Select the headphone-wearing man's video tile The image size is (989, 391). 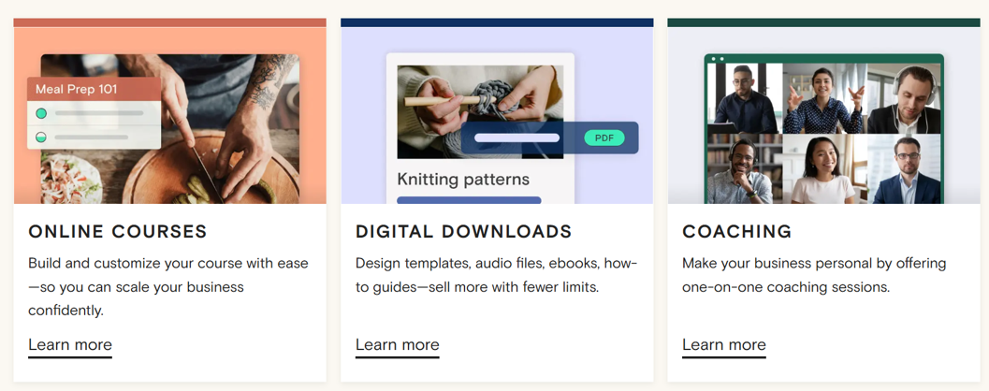[902, 98]
